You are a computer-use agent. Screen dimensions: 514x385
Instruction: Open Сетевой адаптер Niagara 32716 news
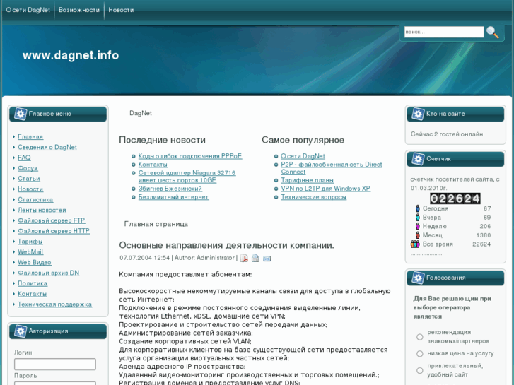[187, 177]
